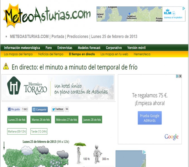Screen dimensions: 189x167
Task: Click the Versión móvil link
Action: [x=136, y=48]
